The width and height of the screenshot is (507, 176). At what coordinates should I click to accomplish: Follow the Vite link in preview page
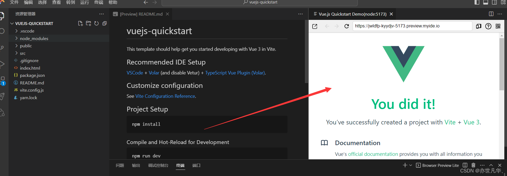tap(450, 122)
